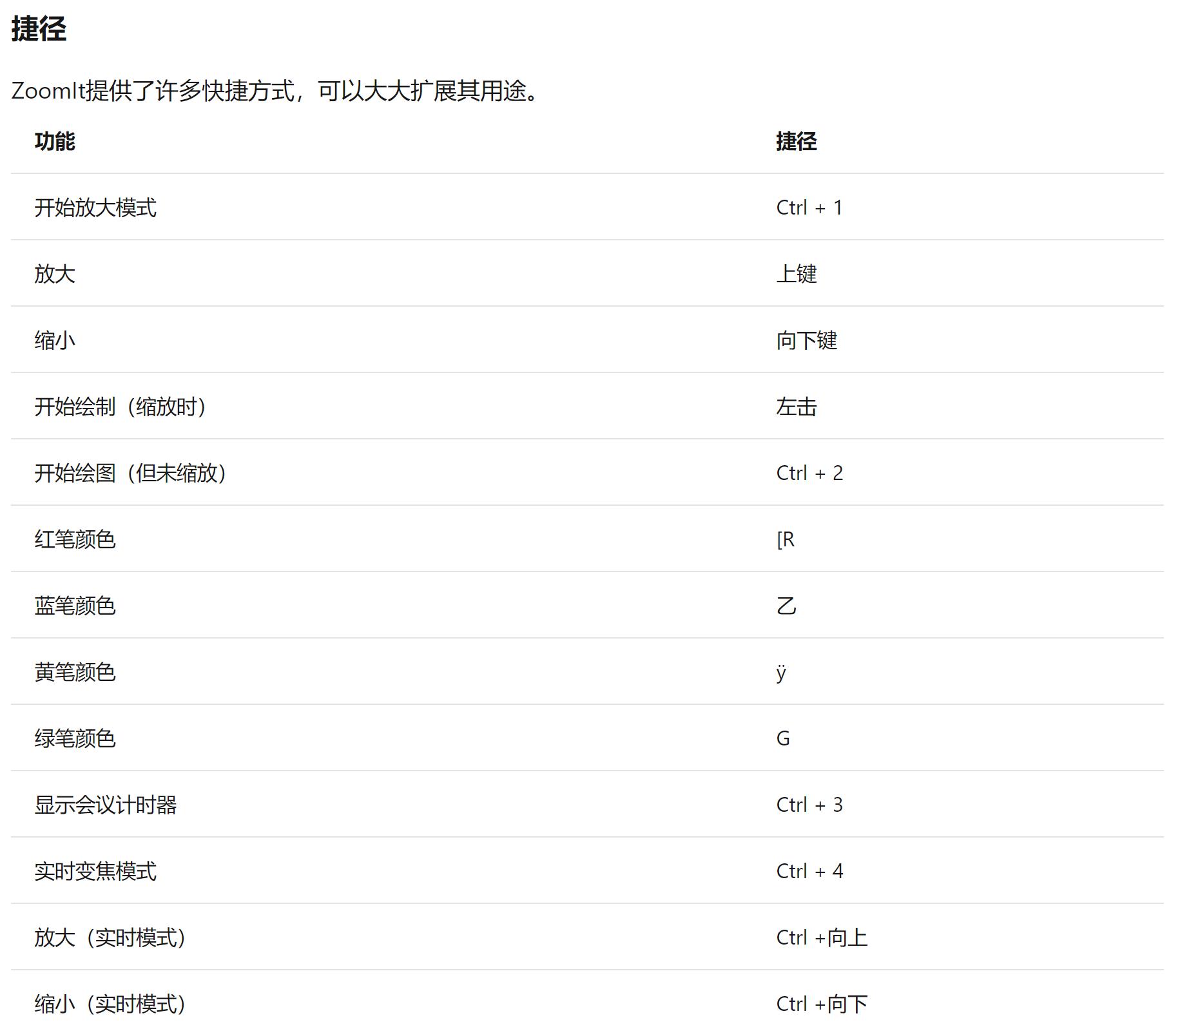1180x1027 pixels.
Task: Click the Ctrl + 1 shortcut text
Action: click(x=809, y=207)
